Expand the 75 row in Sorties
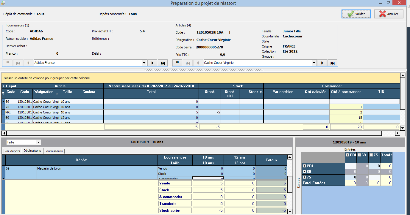Image resolution: width=410 pixels, height=215 pixels. pyautogui.click(x=304, y=177)
